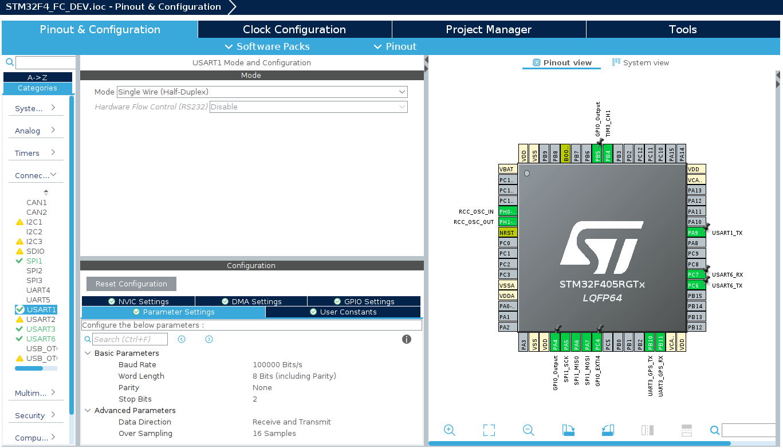Open the GPIO Settings tab
This screenshot has width=783, height=448.
364,301
